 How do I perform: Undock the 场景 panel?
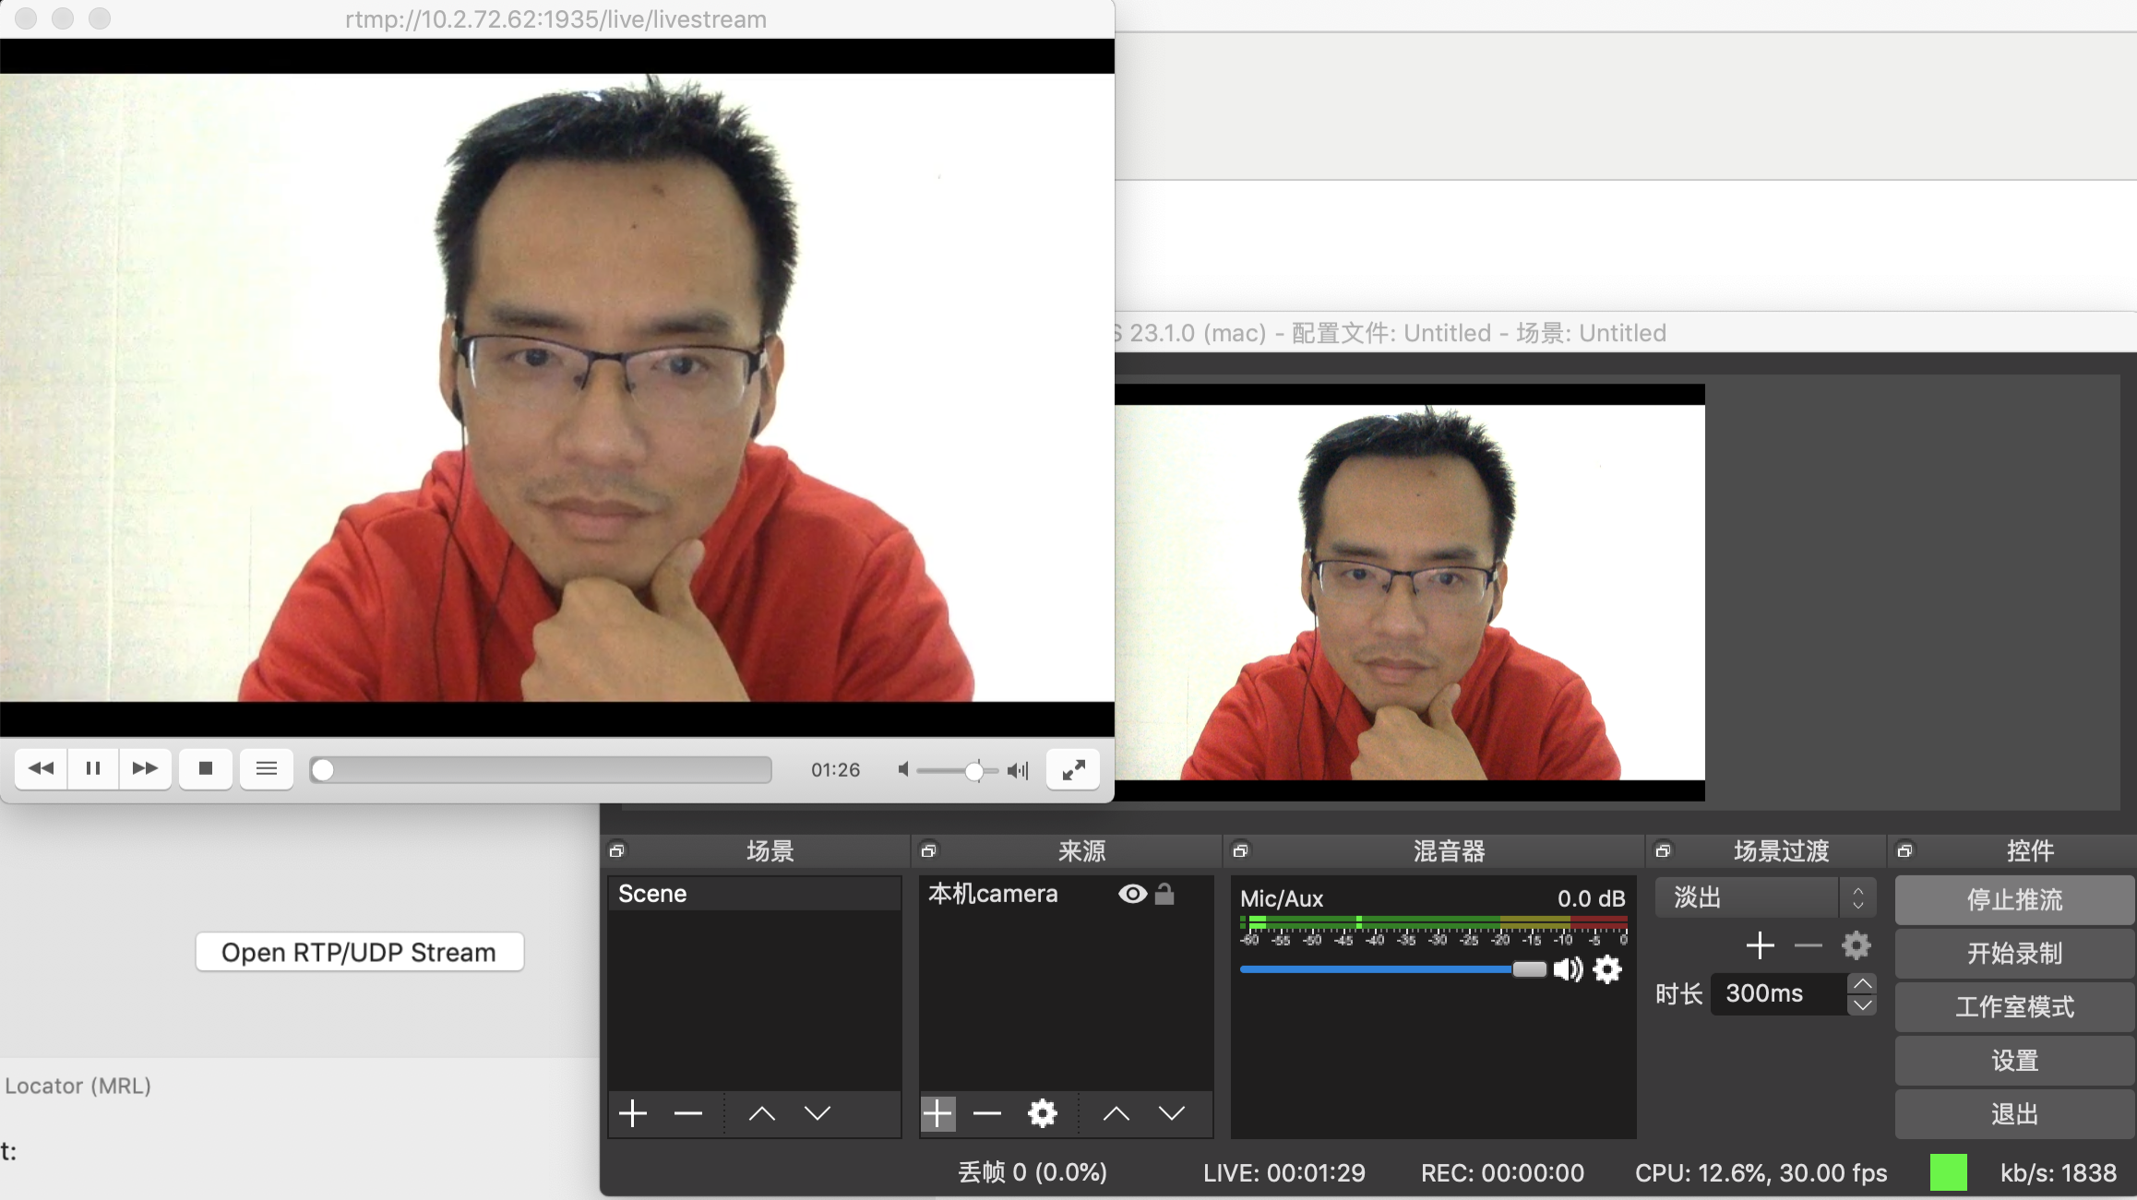pyautogui.click(x=617, y=850)
